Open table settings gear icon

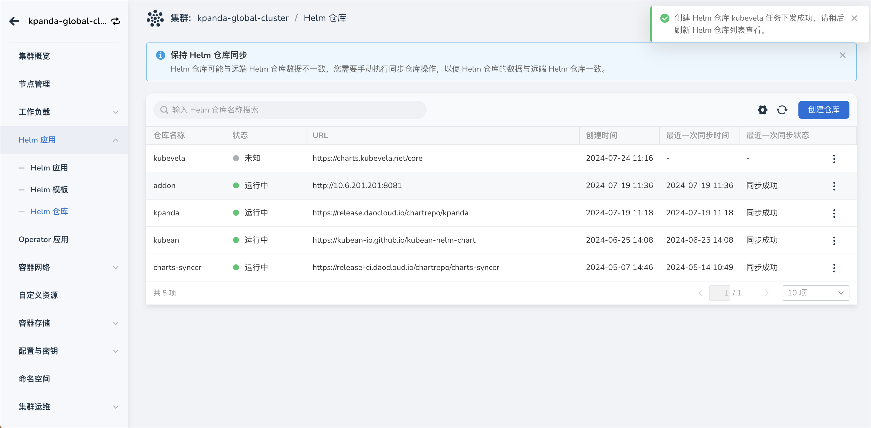click(762, 110)
